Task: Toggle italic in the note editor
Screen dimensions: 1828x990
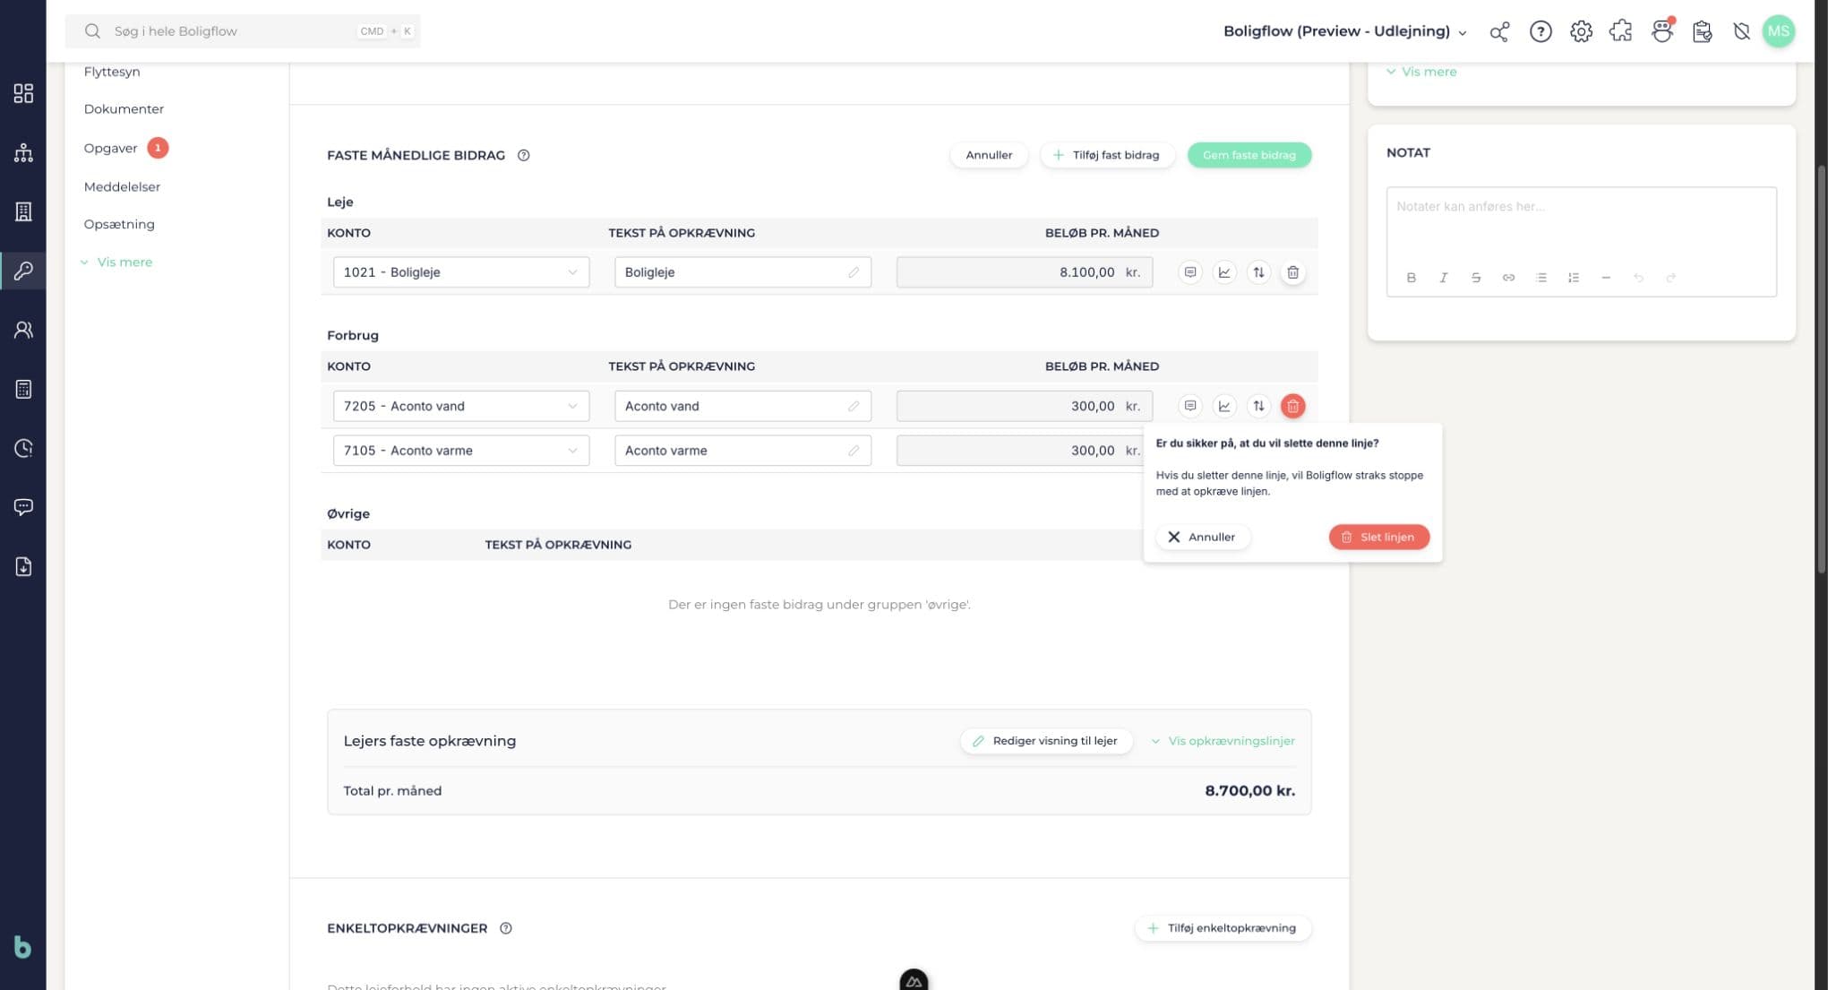Action: 1443,278
